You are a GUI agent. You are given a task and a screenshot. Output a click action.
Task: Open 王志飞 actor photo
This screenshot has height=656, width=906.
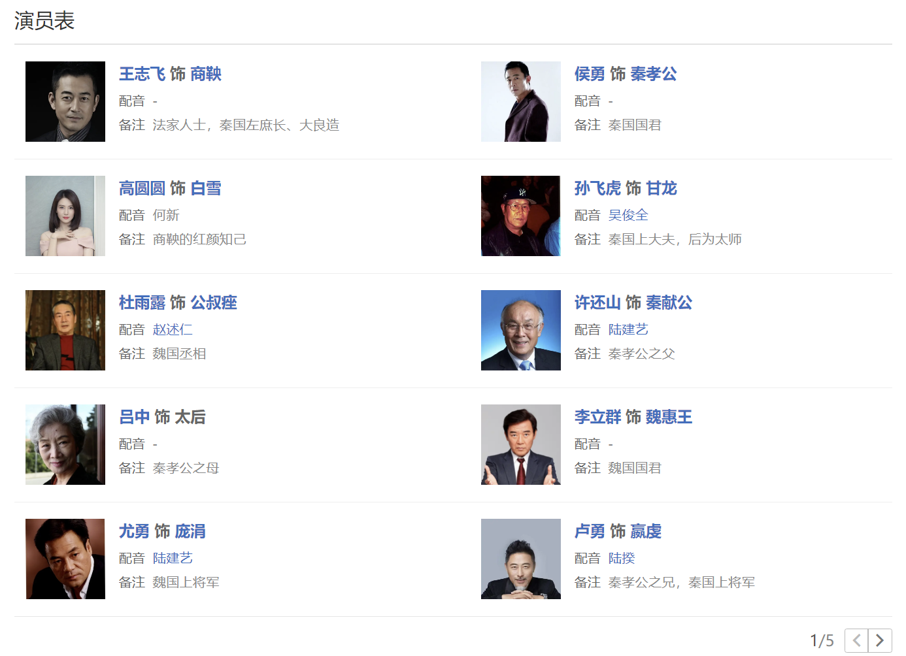point(65,102)
